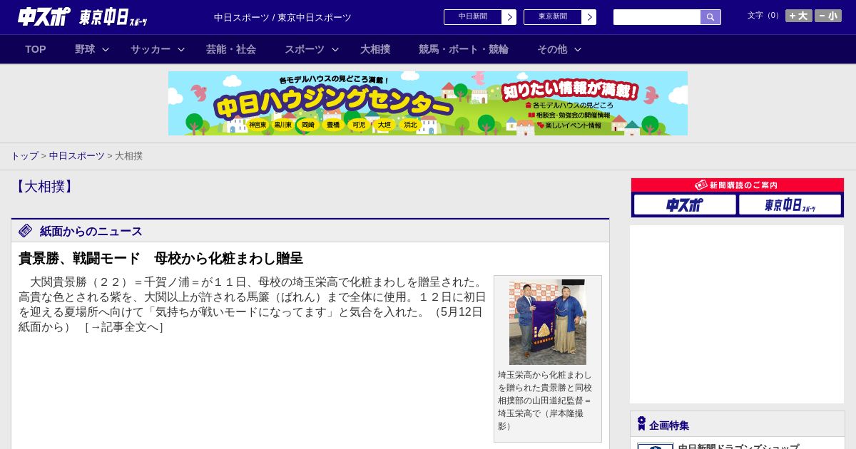Open the スポーツ menu item
Screen dimensions: 856x449
click(x=305, y=49)
